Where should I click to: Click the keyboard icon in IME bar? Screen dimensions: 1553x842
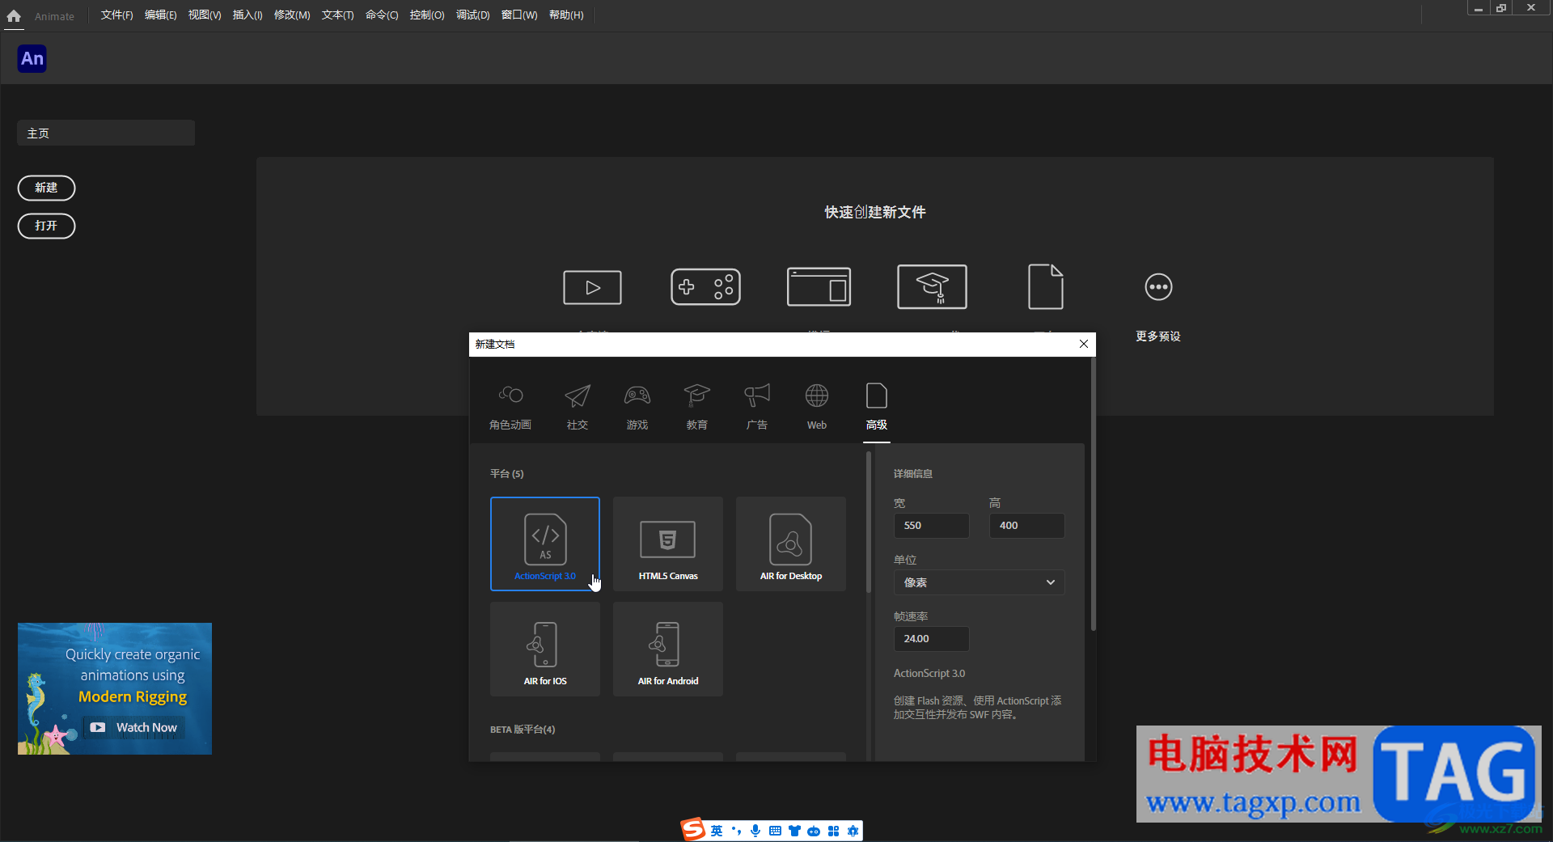pyautogui.click(x=775, y=831)
